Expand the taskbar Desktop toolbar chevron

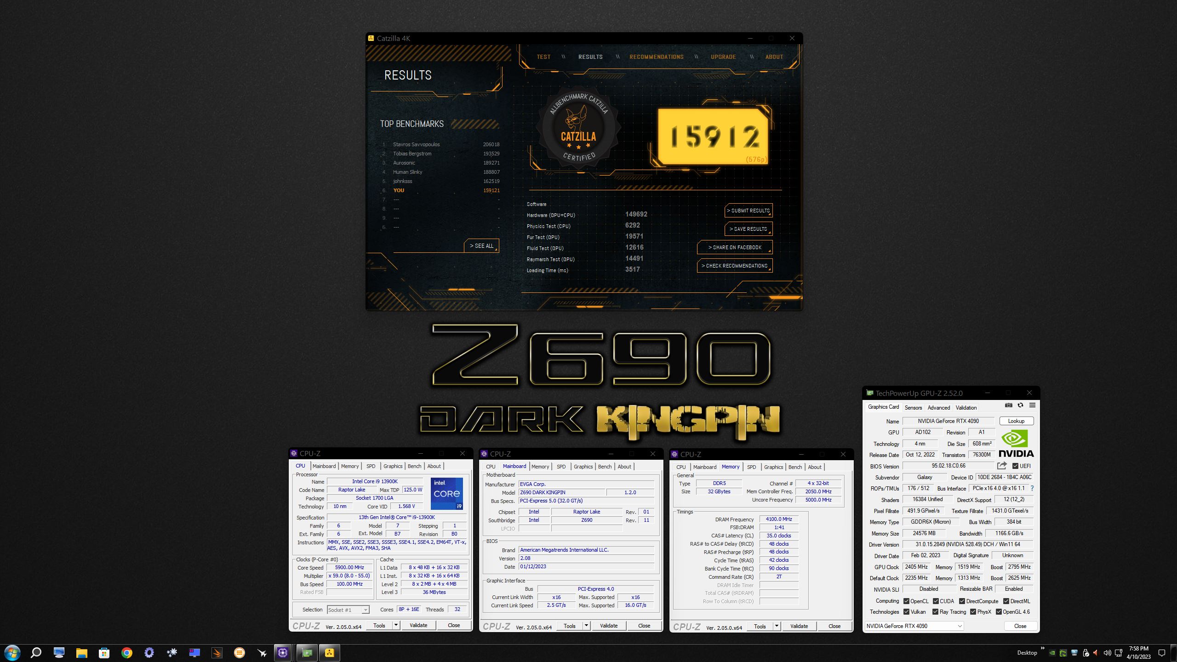1042,649
